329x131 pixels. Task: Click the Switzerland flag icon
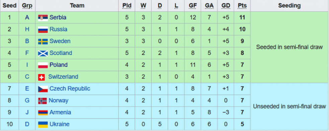tap(42, 77)
